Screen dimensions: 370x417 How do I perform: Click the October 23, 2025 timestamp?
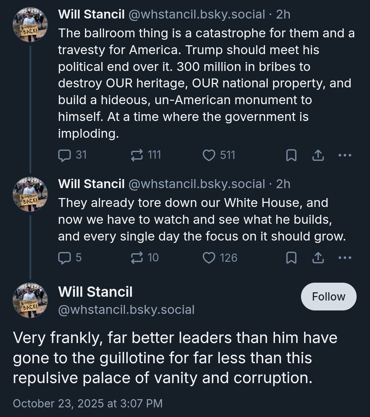tap(88, 403)
